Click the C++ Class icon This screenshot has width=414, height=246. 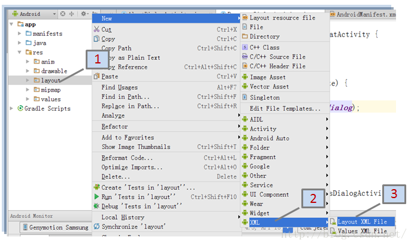245,47
